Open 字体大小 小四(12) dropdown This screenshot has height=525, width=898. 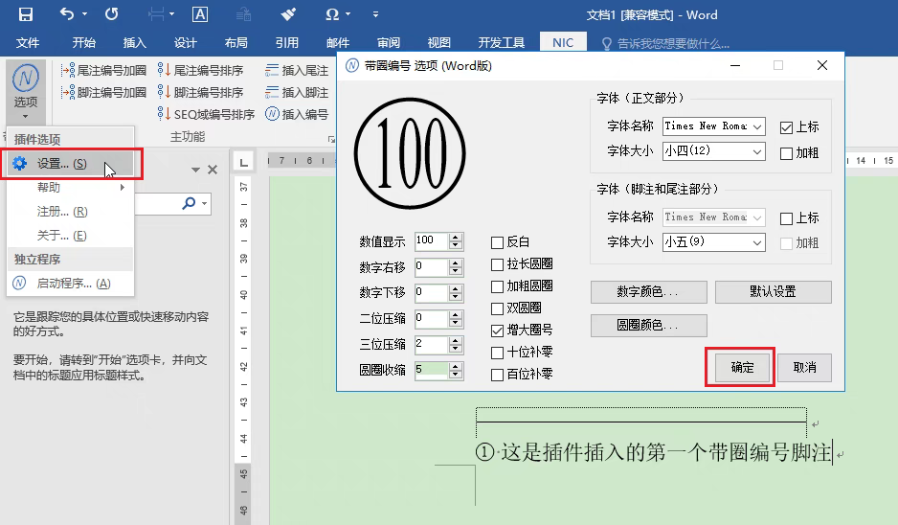[757, 152]
